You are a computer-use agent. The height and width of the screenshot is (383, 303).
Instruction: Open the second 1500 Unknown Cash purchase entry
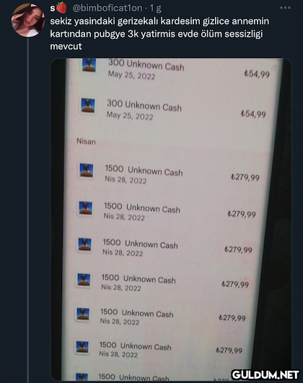[x=167, y=211]
